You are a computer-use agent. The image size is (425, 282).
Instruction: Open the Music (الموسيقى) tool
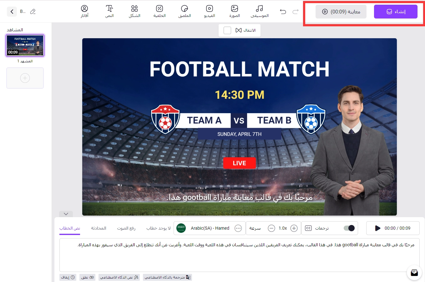coord(260,11)
